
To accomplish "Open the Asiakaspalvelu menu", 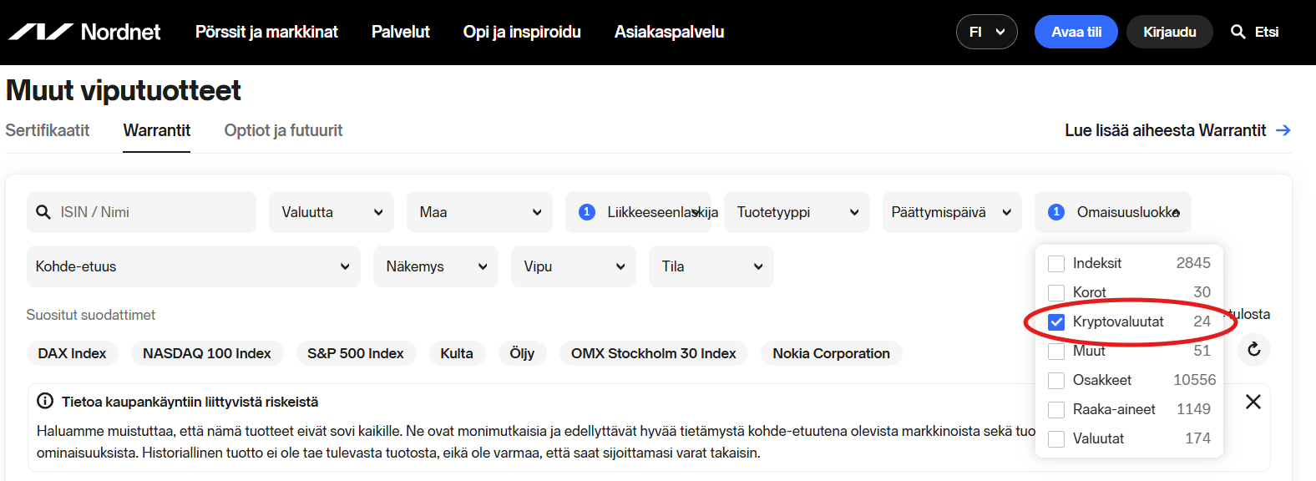I will click(x=669, y=32).
